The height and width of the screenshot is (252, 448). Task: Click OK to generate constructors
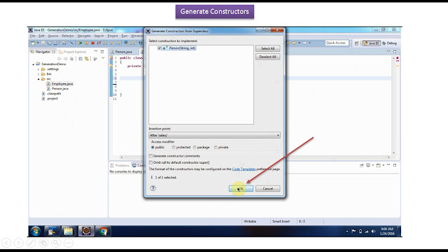[241, 188]
